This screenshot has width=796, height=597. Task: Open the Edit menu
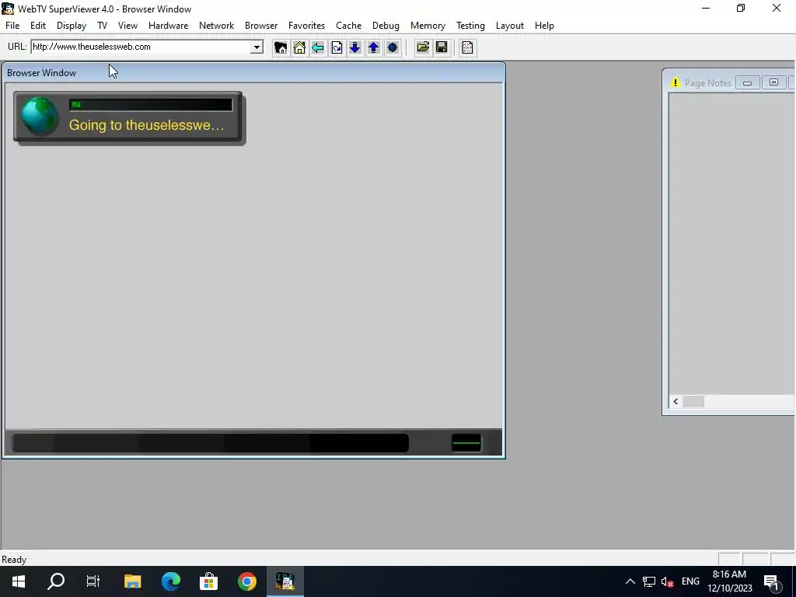(38, 26)
